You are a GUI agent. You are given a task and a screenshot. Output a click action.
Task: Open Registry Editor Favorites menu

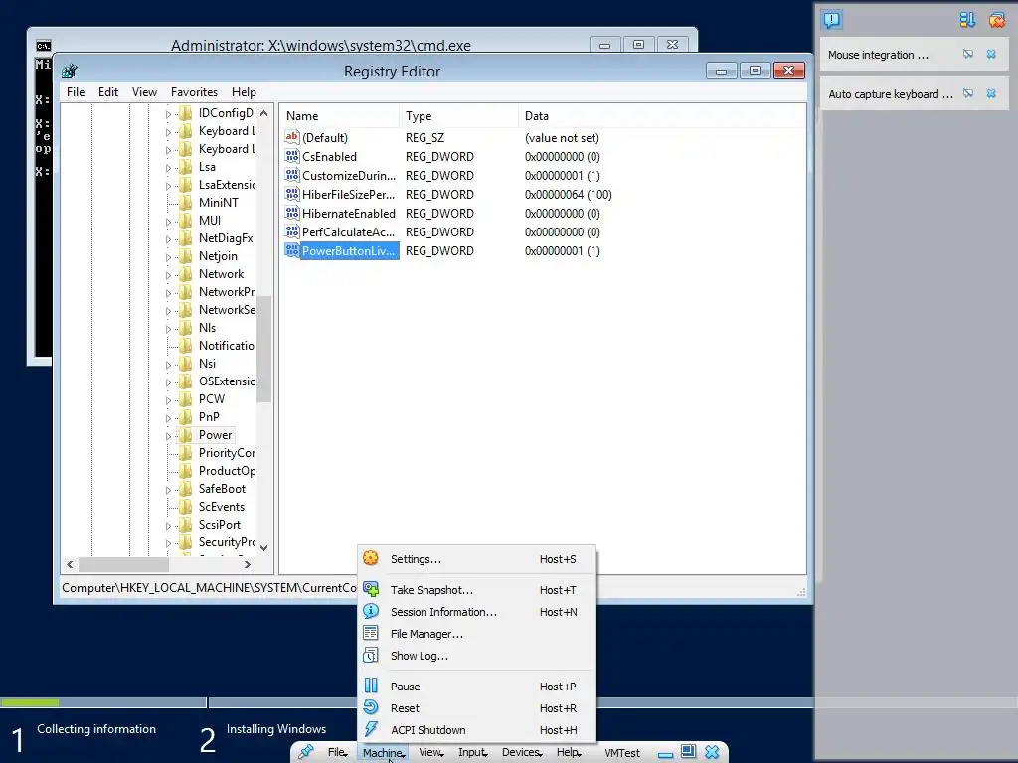pyautogui.click(x=194, y=92)
